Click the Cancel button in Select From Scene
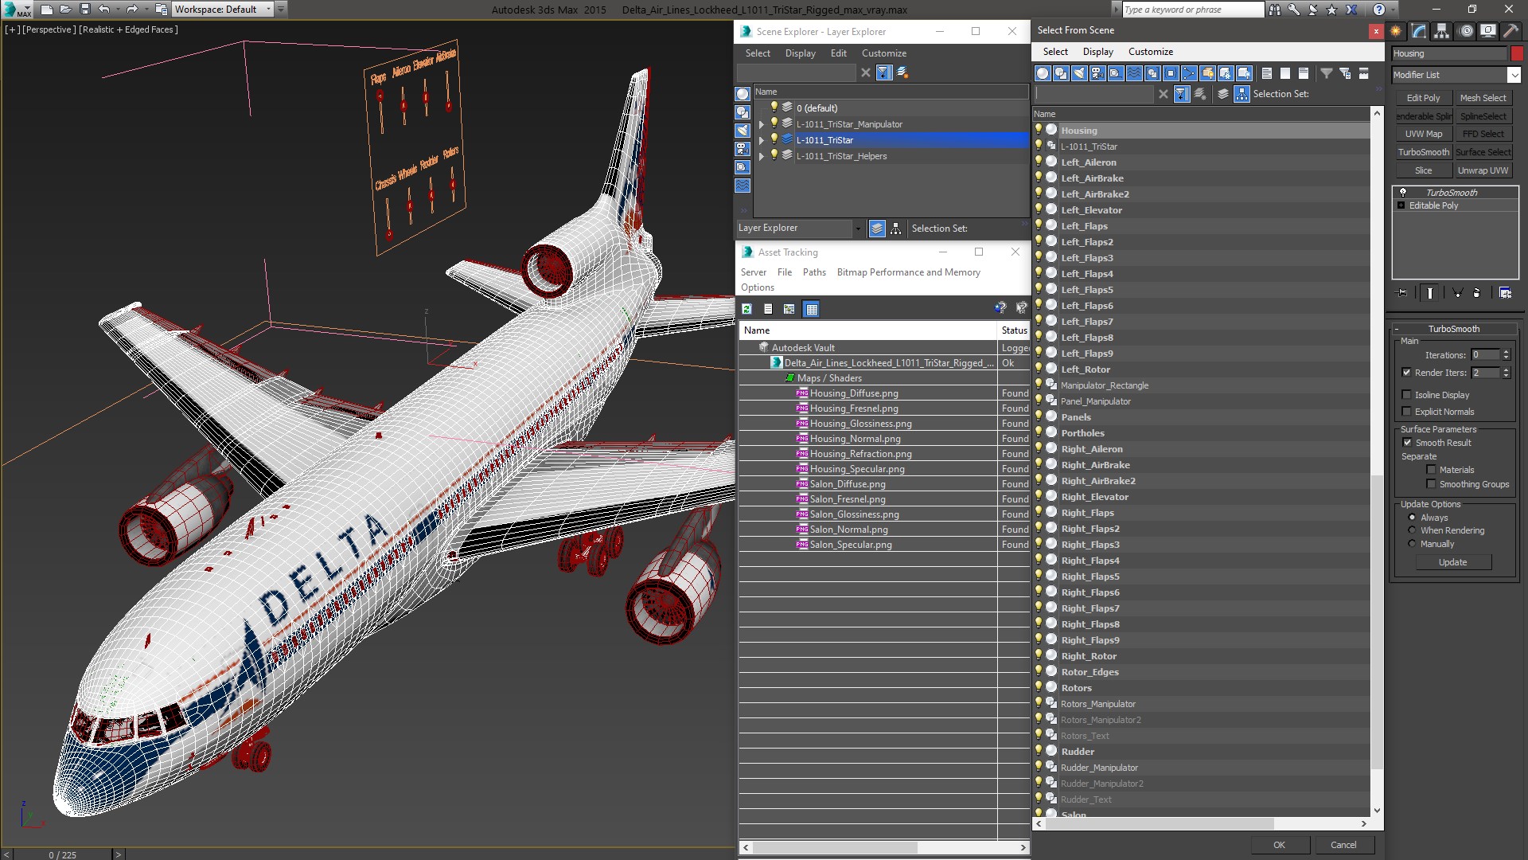This screenshot has height=860, width=1528. point(1343,844)
